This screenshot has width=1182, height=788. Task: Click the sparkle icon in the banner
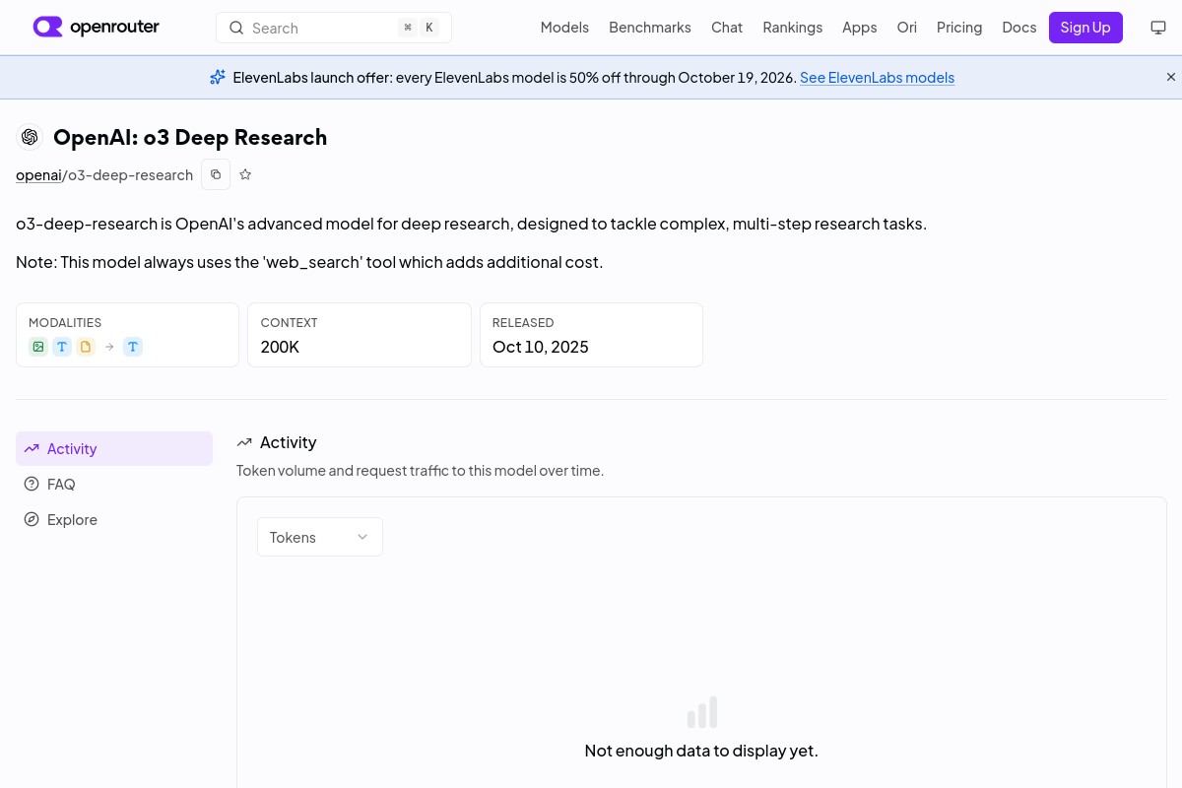point(218,77)
